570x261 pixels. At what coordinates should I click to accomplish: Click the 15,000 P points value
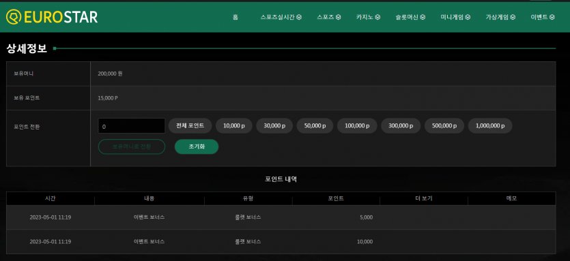pyautogui.click(x=108, y=98)
